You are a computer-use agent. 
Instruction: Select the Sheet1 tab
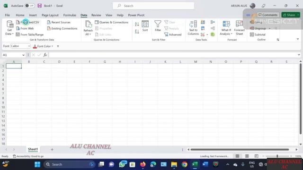[x=33, y=149]
